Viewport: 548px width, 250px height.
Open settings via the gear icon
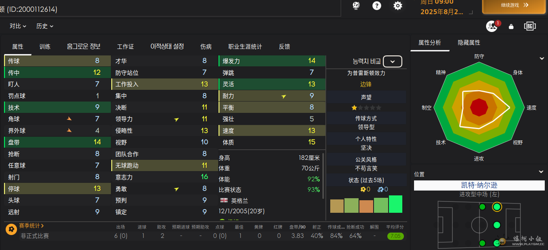click(x=398, y=6)
